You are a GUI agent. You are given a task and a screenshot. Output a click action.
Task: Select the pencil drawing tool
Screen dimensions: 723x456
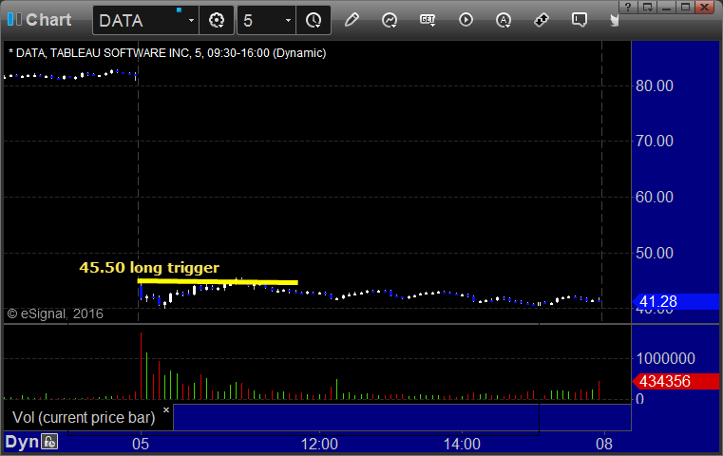[352, 20]
